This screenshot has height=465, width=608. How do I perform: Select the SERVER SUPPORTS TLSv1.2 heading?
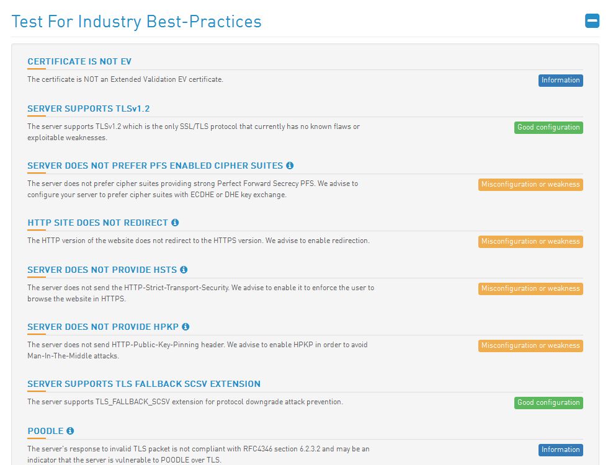(88, 108)
